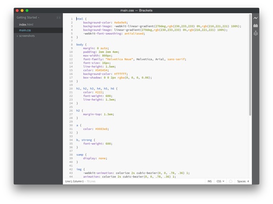Click line number 20 in gutter
Image resolution: width=273 pixels, height=204 pixels.
pos(71,89)
